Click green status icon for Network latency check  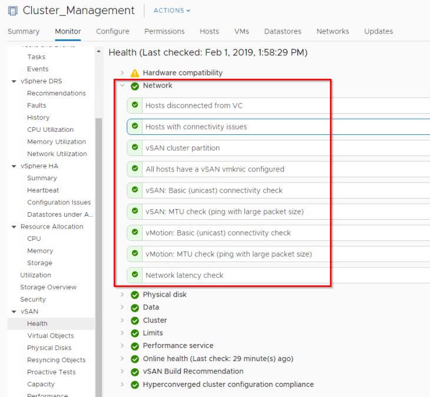(135, 275)
